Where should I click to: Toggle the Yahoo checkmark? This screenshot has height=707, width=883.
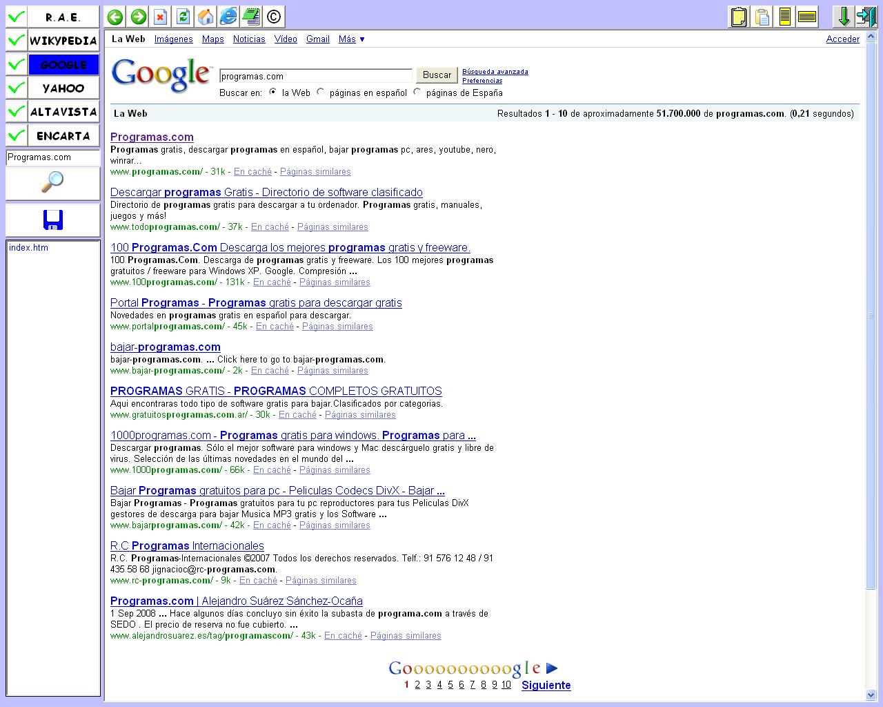17,88
